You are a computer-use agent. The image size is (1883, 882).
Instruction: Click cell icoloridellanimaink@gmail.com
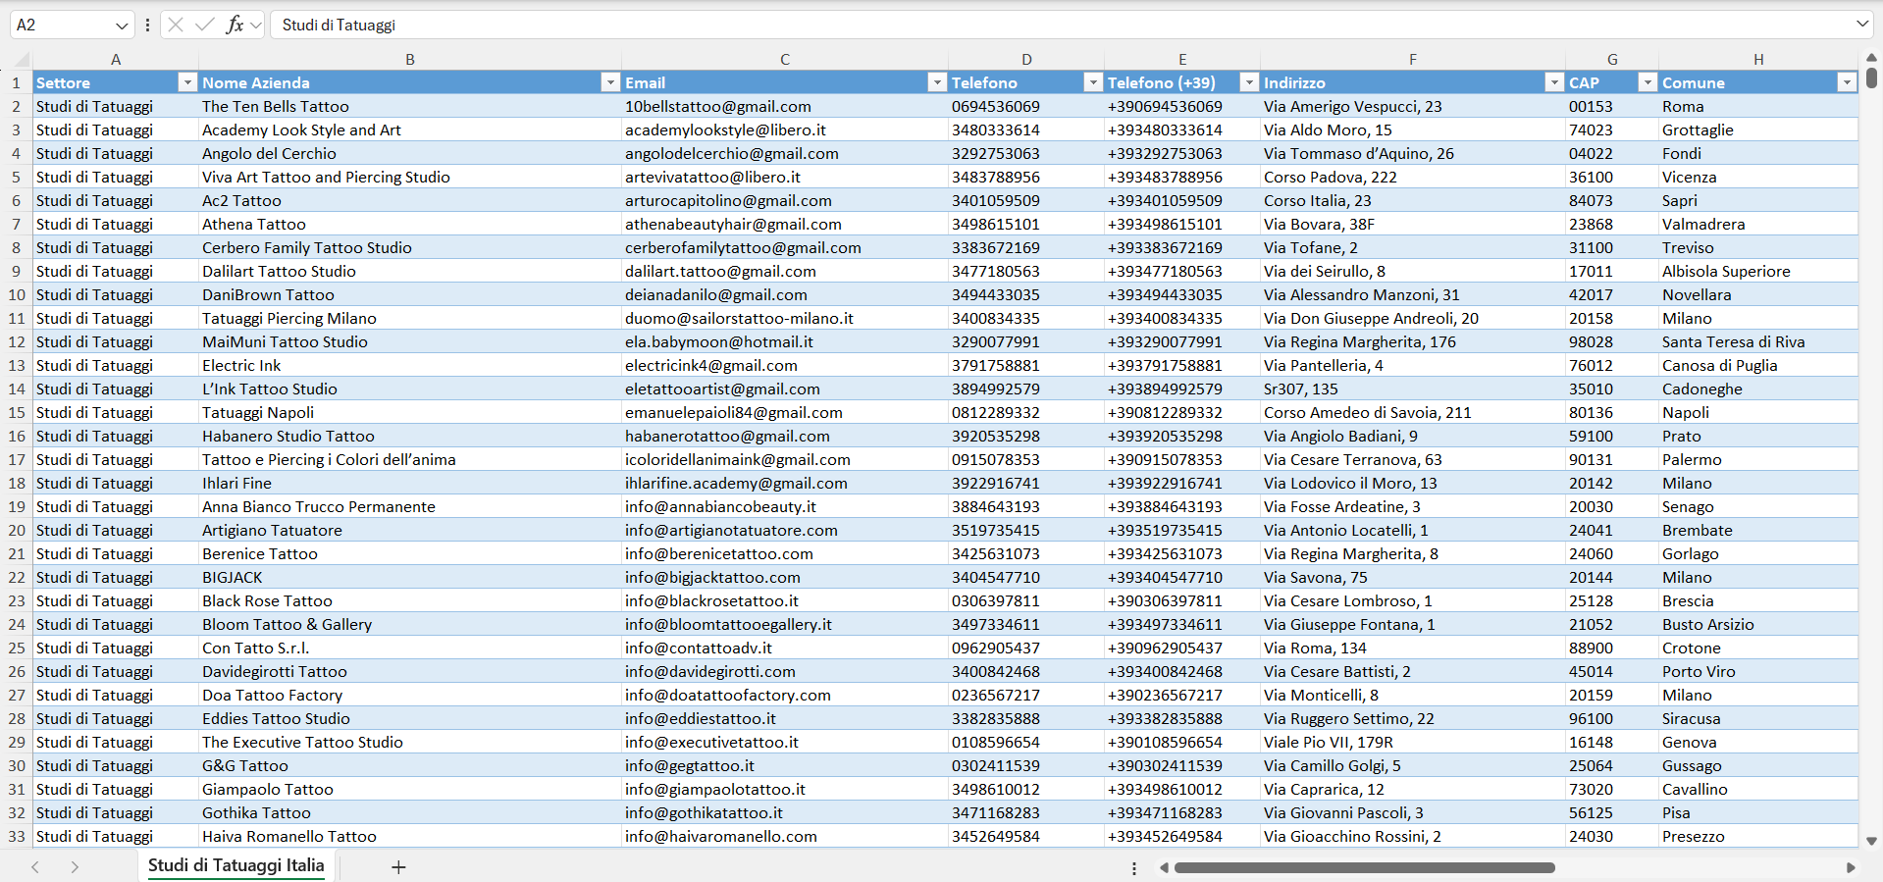coord(785,459)
